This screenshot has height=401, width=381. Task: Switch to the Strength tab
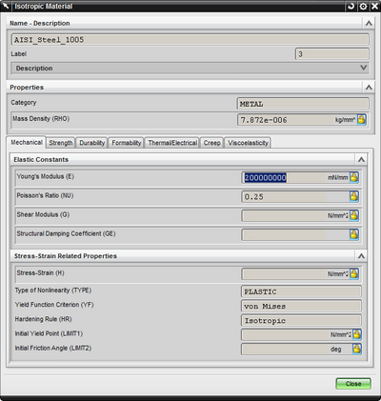(61, 143)
